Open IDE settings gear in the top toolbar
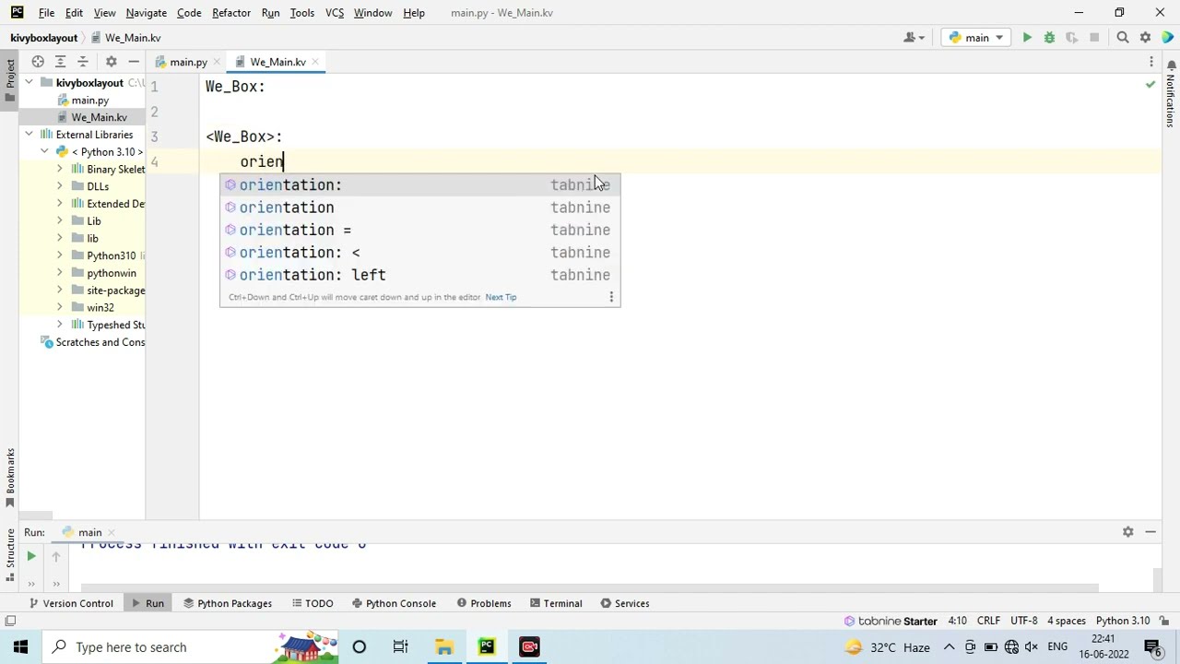Image resolution: width=1180 pixels, height=664 pixels. [1145, 38]
